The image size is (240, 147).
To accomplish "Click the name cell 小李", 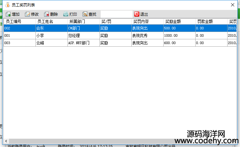I will coord(51,35).
